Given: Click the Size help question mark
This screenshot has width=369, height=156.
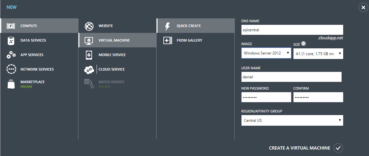Looking at the screenshot, I should click(x=303, y=44).
